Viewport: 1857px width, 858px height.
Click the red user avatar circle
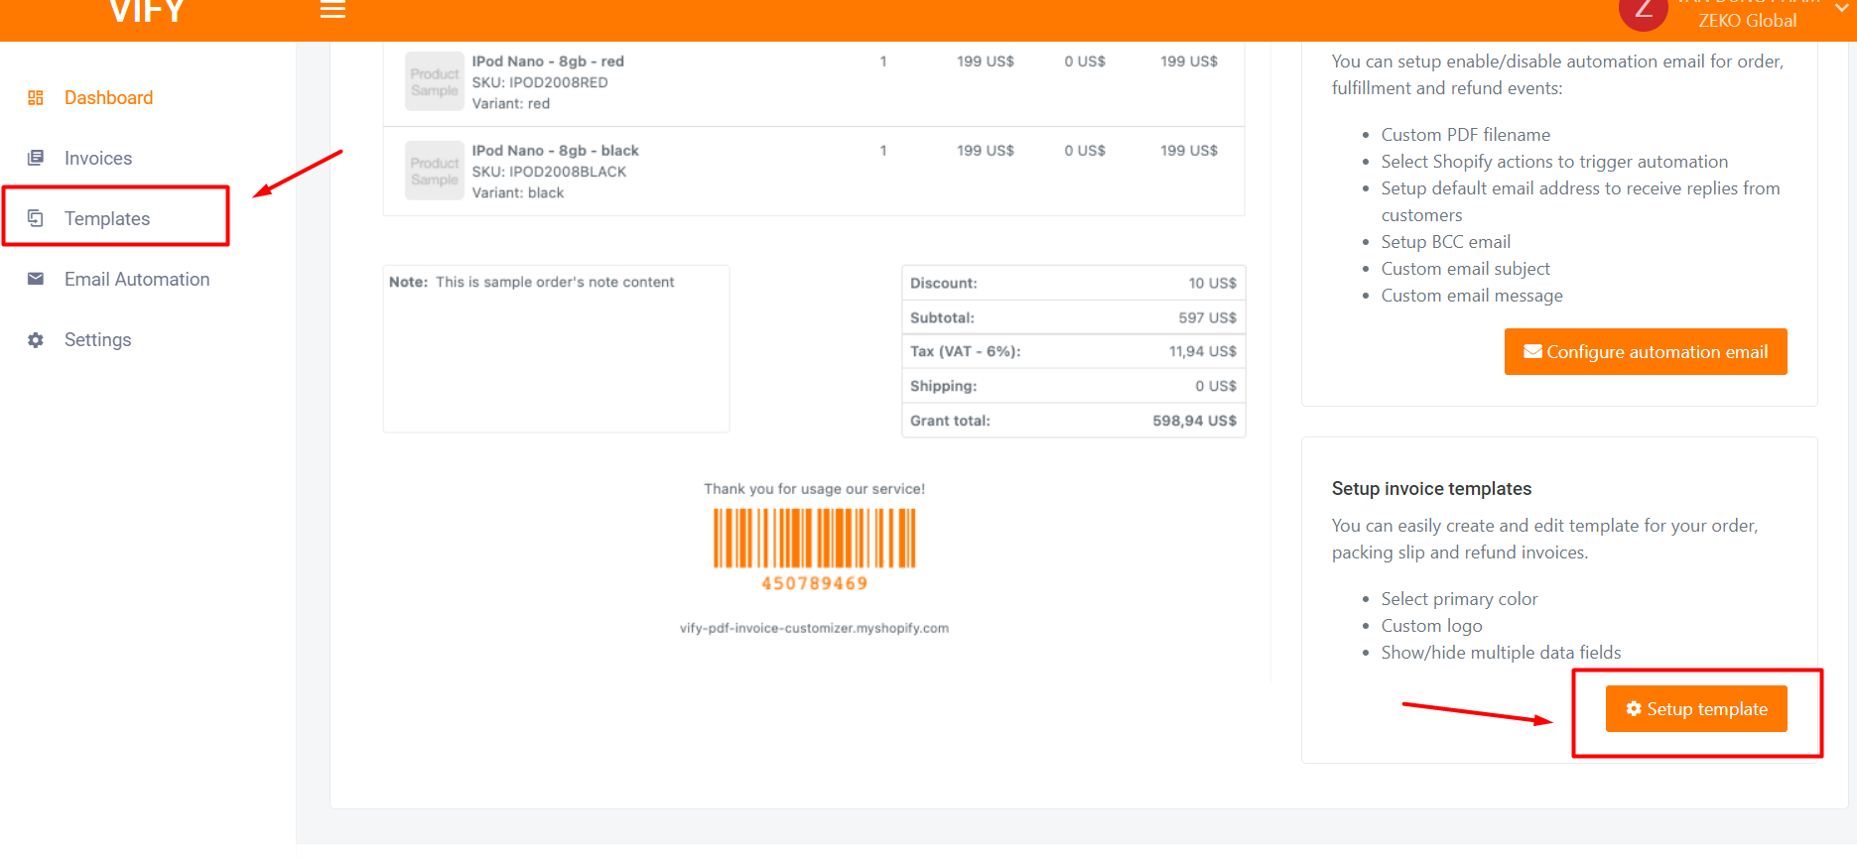click(x=1643, y=12)
